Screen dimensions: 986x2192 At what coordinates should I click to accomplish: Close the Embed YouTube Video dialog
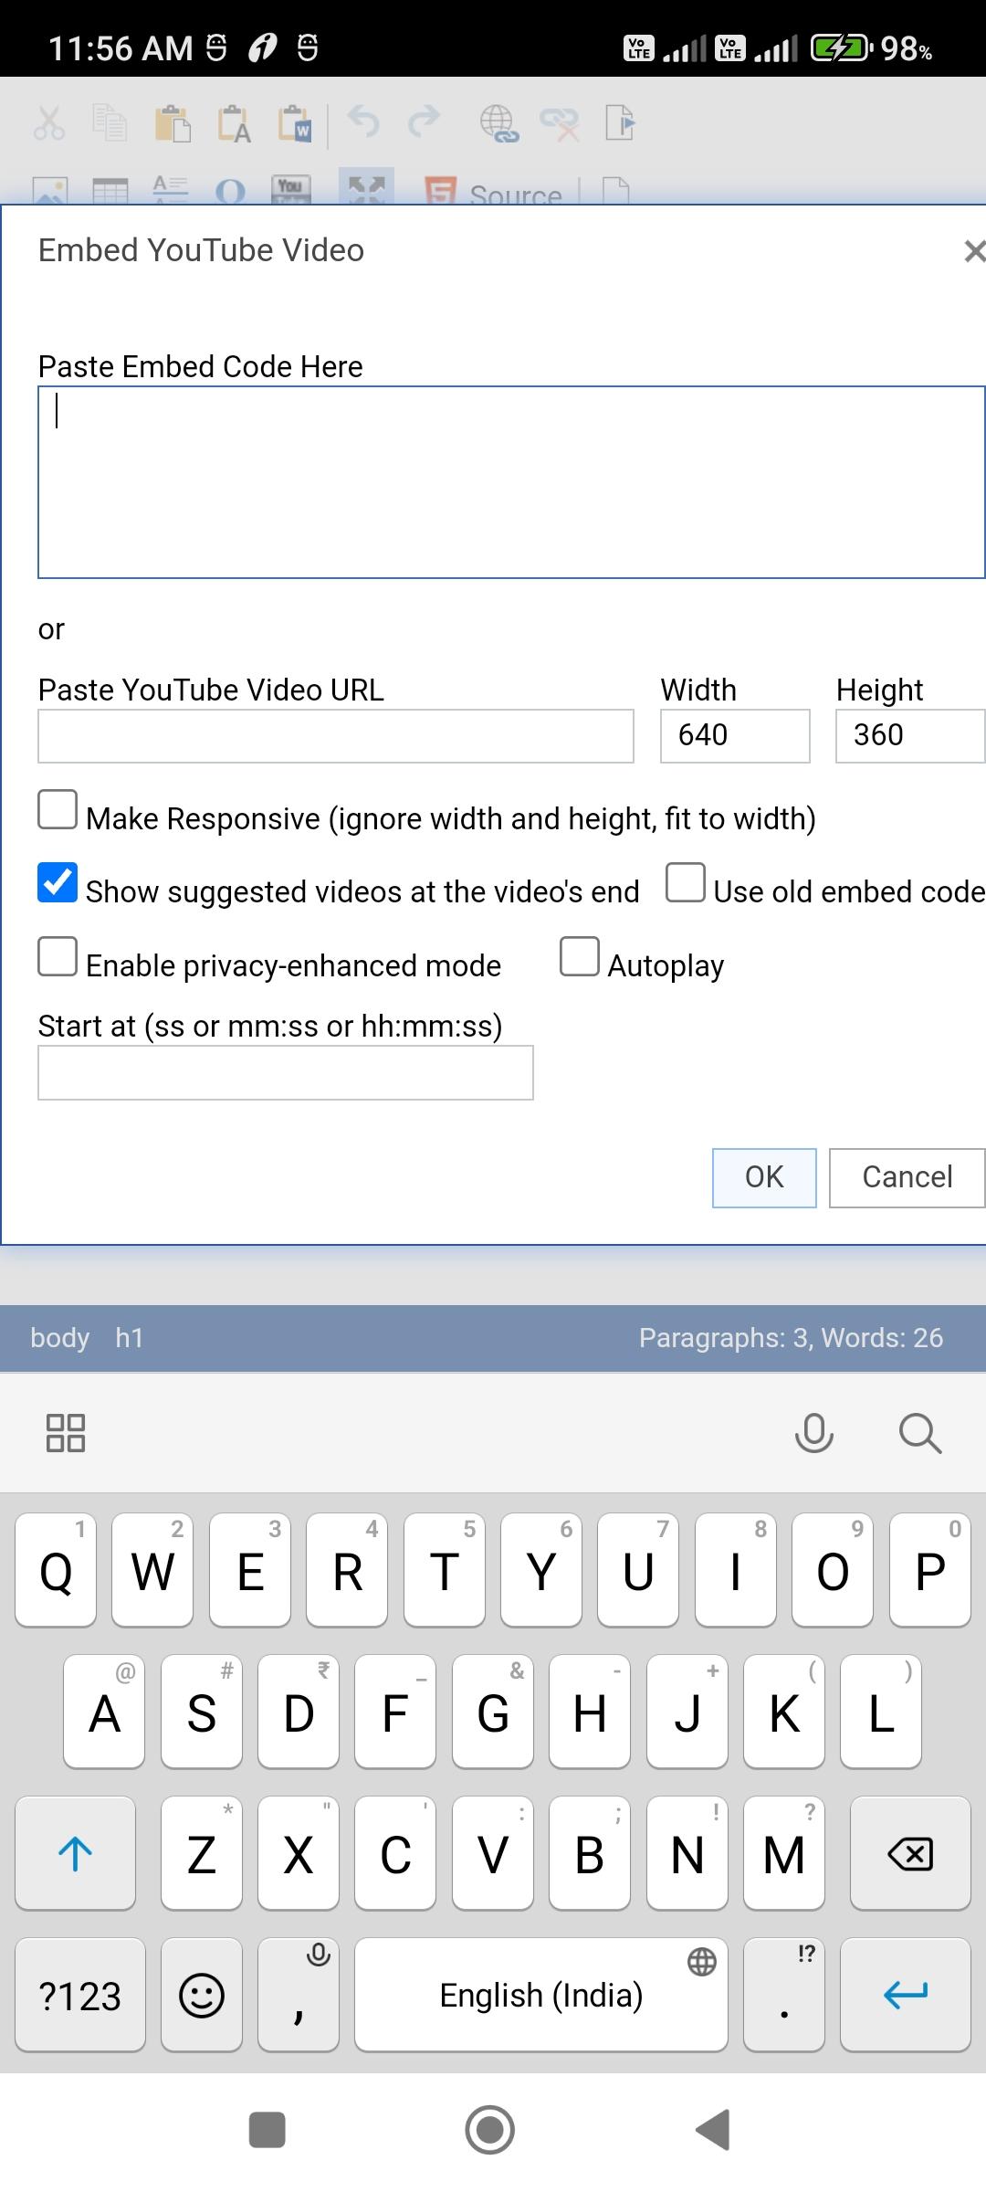point(974,250)
